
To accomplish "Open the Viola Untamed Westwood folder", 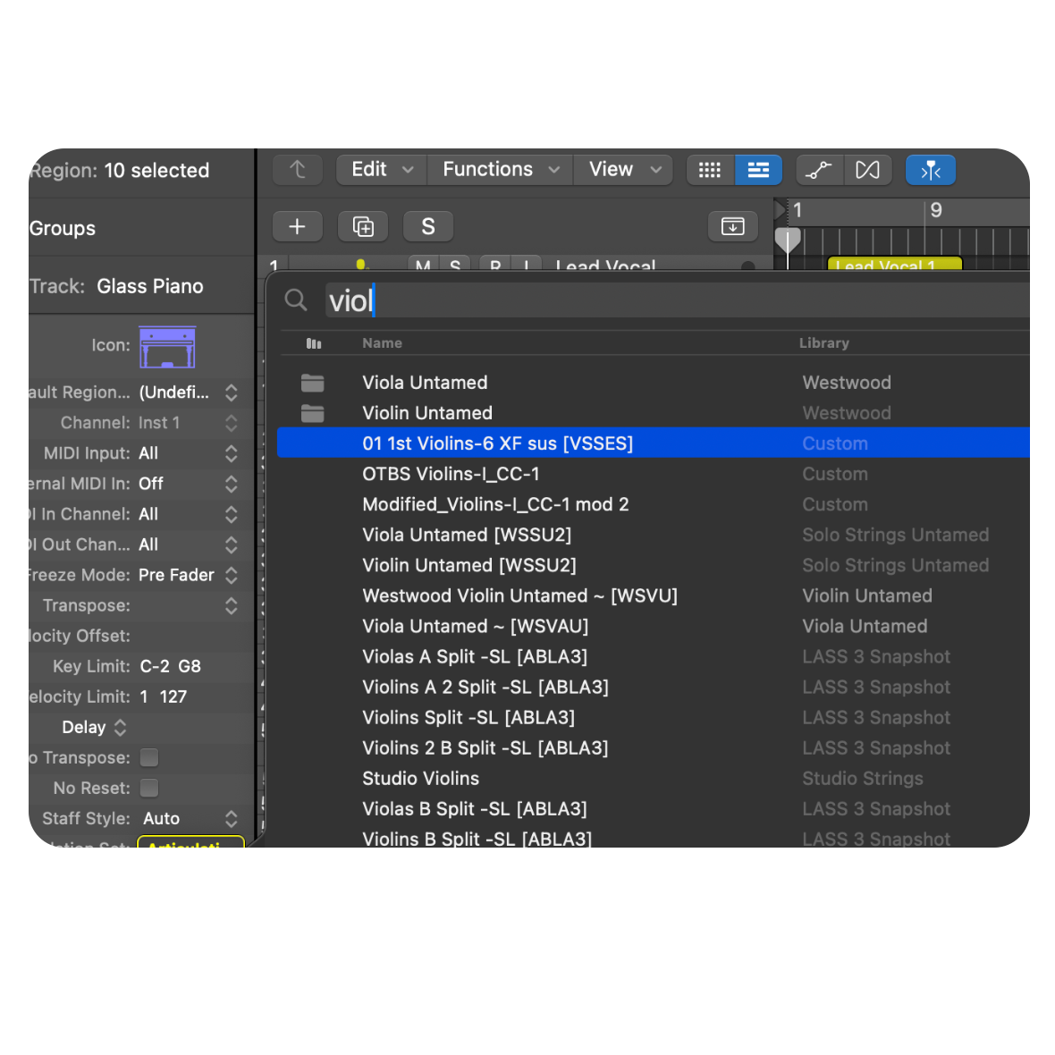I will coord(425,383).
